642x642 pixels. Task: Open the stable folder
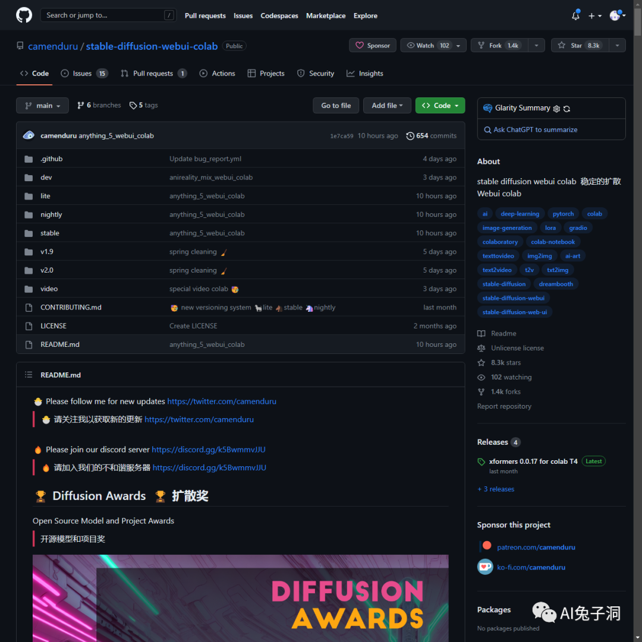pyautogui.click(x=50, y=233)
